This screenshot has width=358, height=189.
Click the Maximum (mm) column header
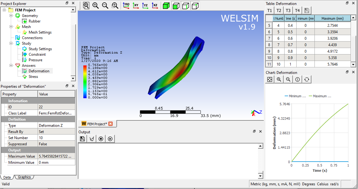point(332,18)
